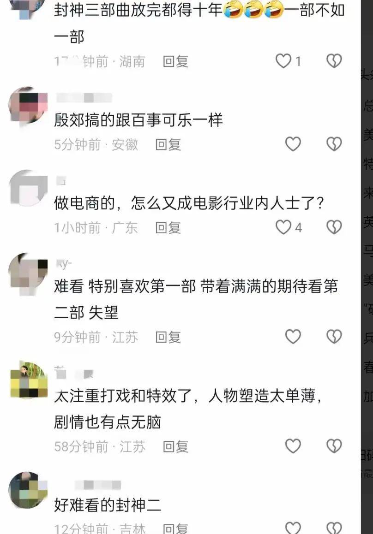
Task: Like the 太注重打戏和特效了 comment
Action: (x=293, y=446)
